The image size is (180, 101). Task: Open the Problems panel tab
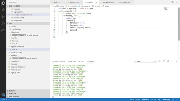pos(72,61)
